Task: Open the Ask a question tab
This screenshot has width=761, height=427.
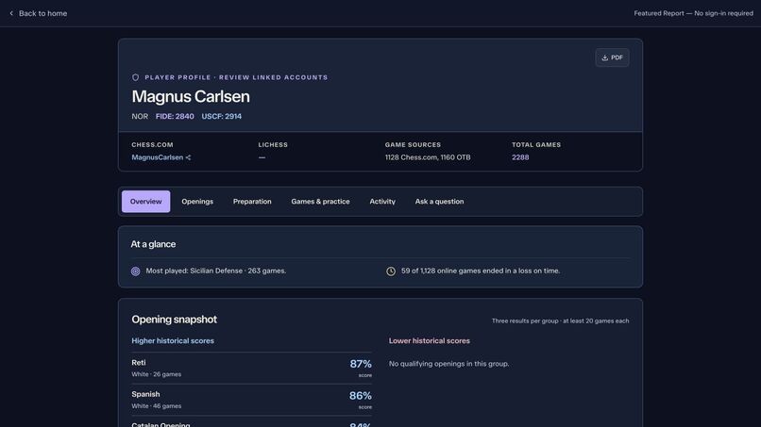Action: tap(439, 202)
